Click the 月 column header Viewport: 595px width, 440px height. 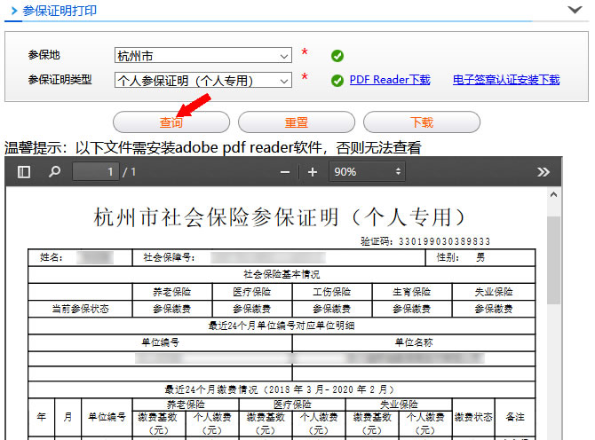(x=67, y=417)
